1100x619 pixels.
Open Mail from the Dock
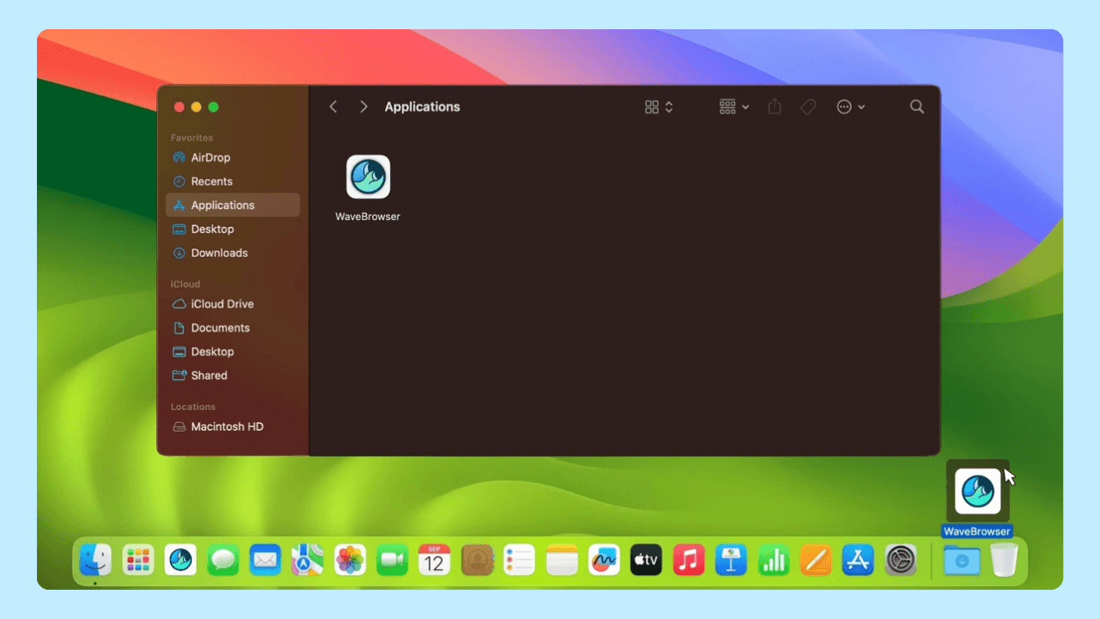[265, 561]
